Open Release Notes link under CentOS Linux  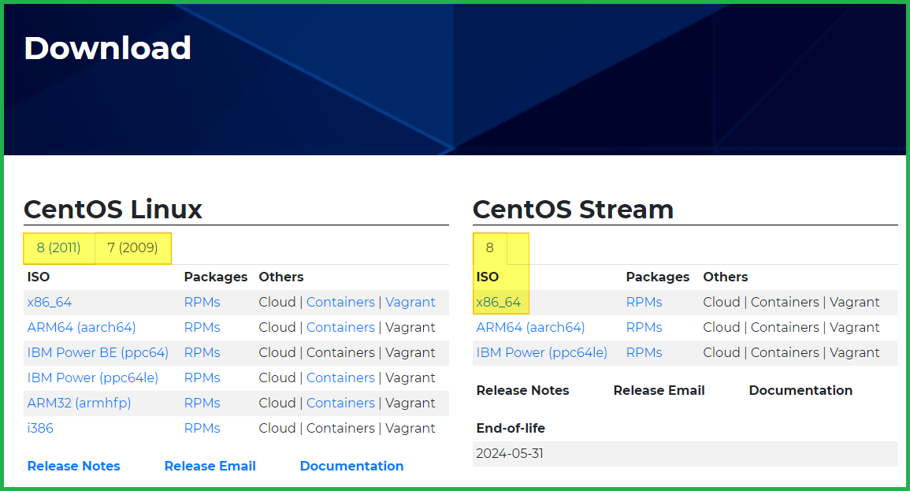coord(74,466)
